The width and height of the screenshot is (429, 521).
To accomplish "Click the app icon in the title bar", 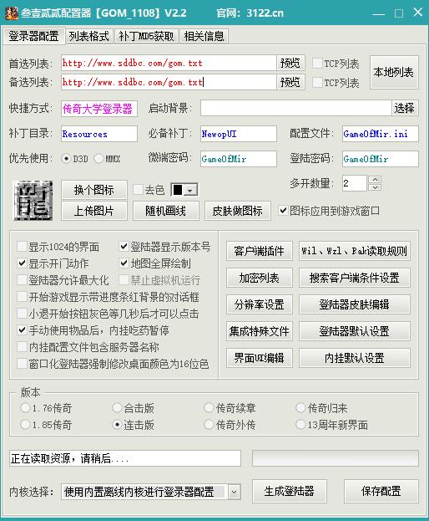I will [11, 13].
